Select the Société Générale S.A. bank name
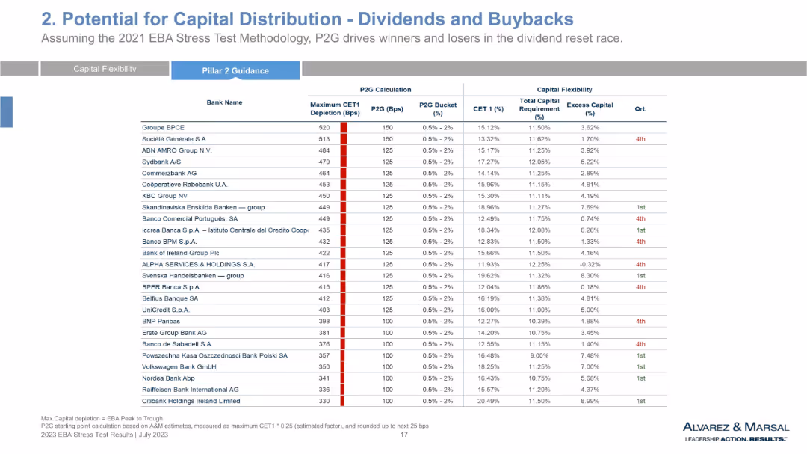Image resolution: width=807 pixels, height=454 pixels. pos(174,138)
